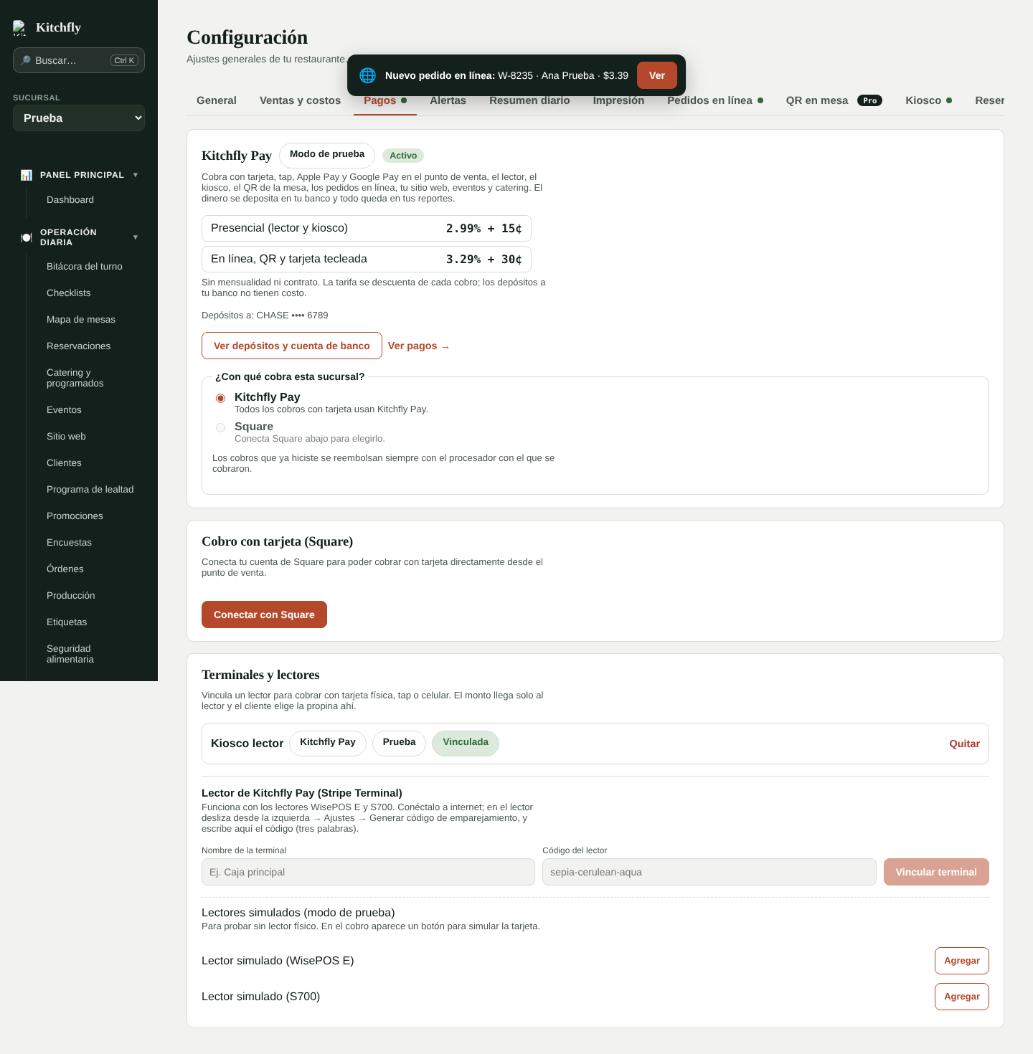Open Dashboard in the sidebar

coord(70,200)
